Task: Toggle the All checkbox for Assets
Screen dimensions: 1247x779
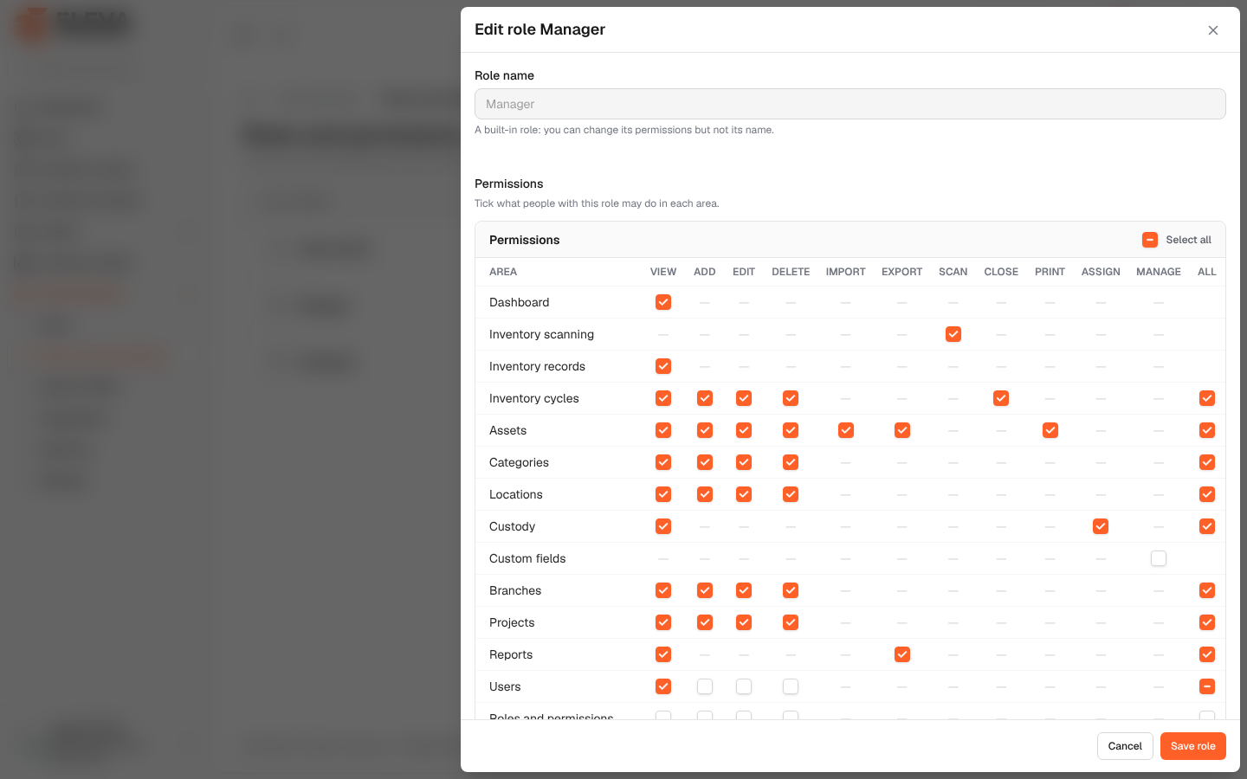Action: point(1207,430)
